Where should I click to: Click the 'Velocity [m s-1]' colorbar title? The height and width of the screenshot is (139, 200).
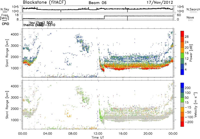pyautogui.click(x=195, y=105)
